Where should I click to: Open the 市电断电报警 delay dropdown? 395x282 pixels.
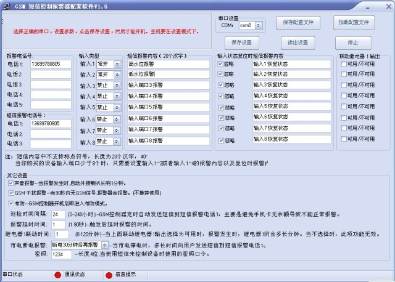tap(96, 244)
